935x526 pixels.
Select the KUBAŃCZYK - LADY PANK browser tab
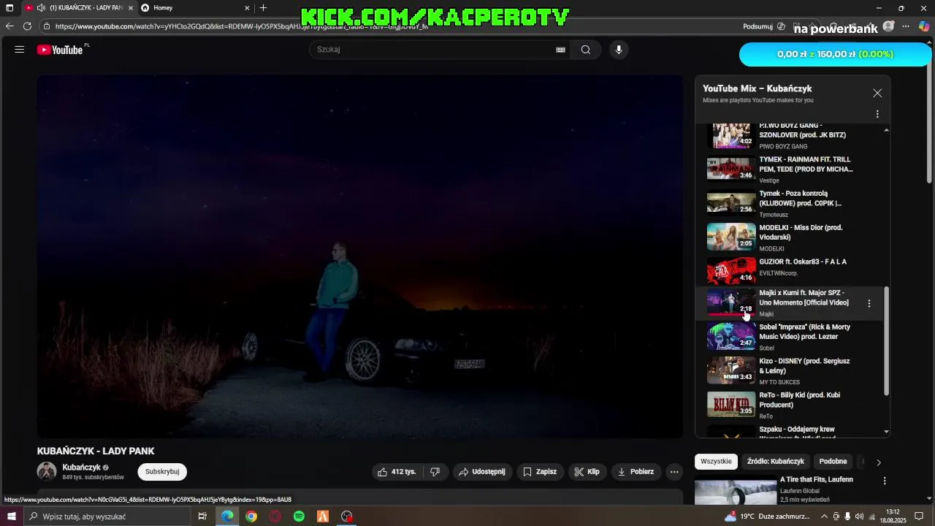(x=78, y=8)
